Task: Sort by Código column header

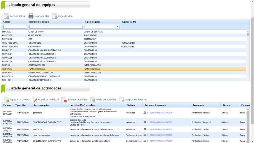Action: pos(7,22)
